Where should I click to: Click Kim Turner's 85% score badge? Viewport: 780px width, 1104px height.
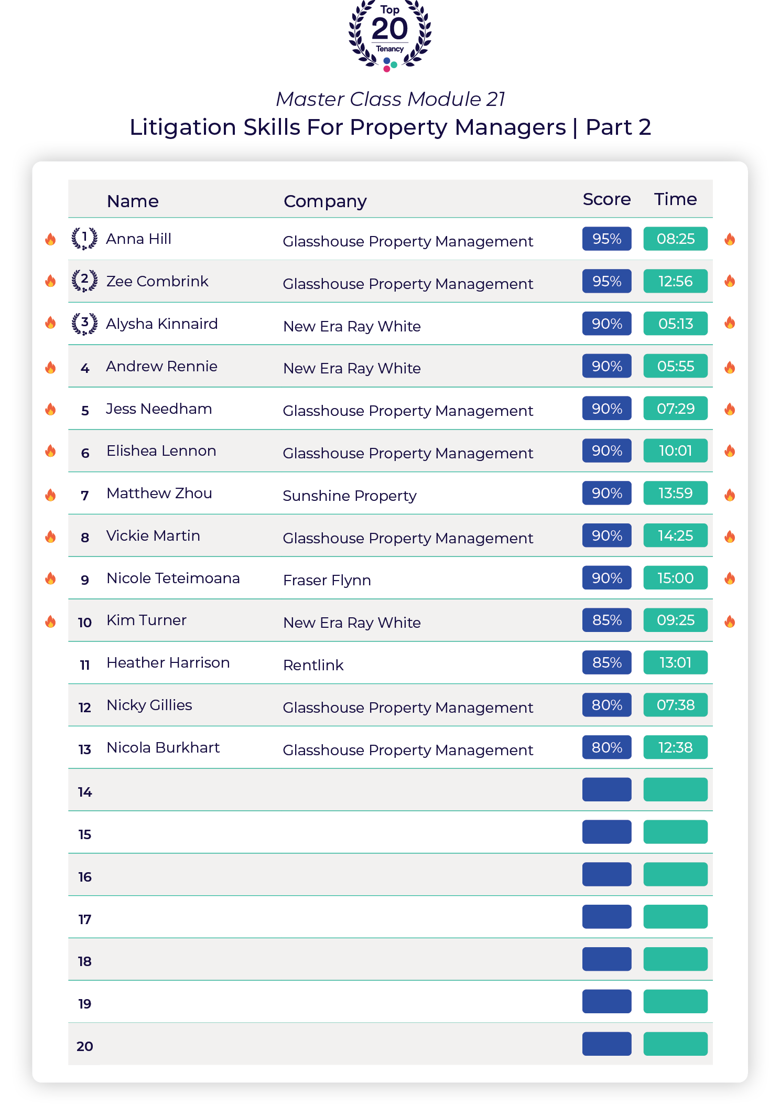click(x=606, y=620)
